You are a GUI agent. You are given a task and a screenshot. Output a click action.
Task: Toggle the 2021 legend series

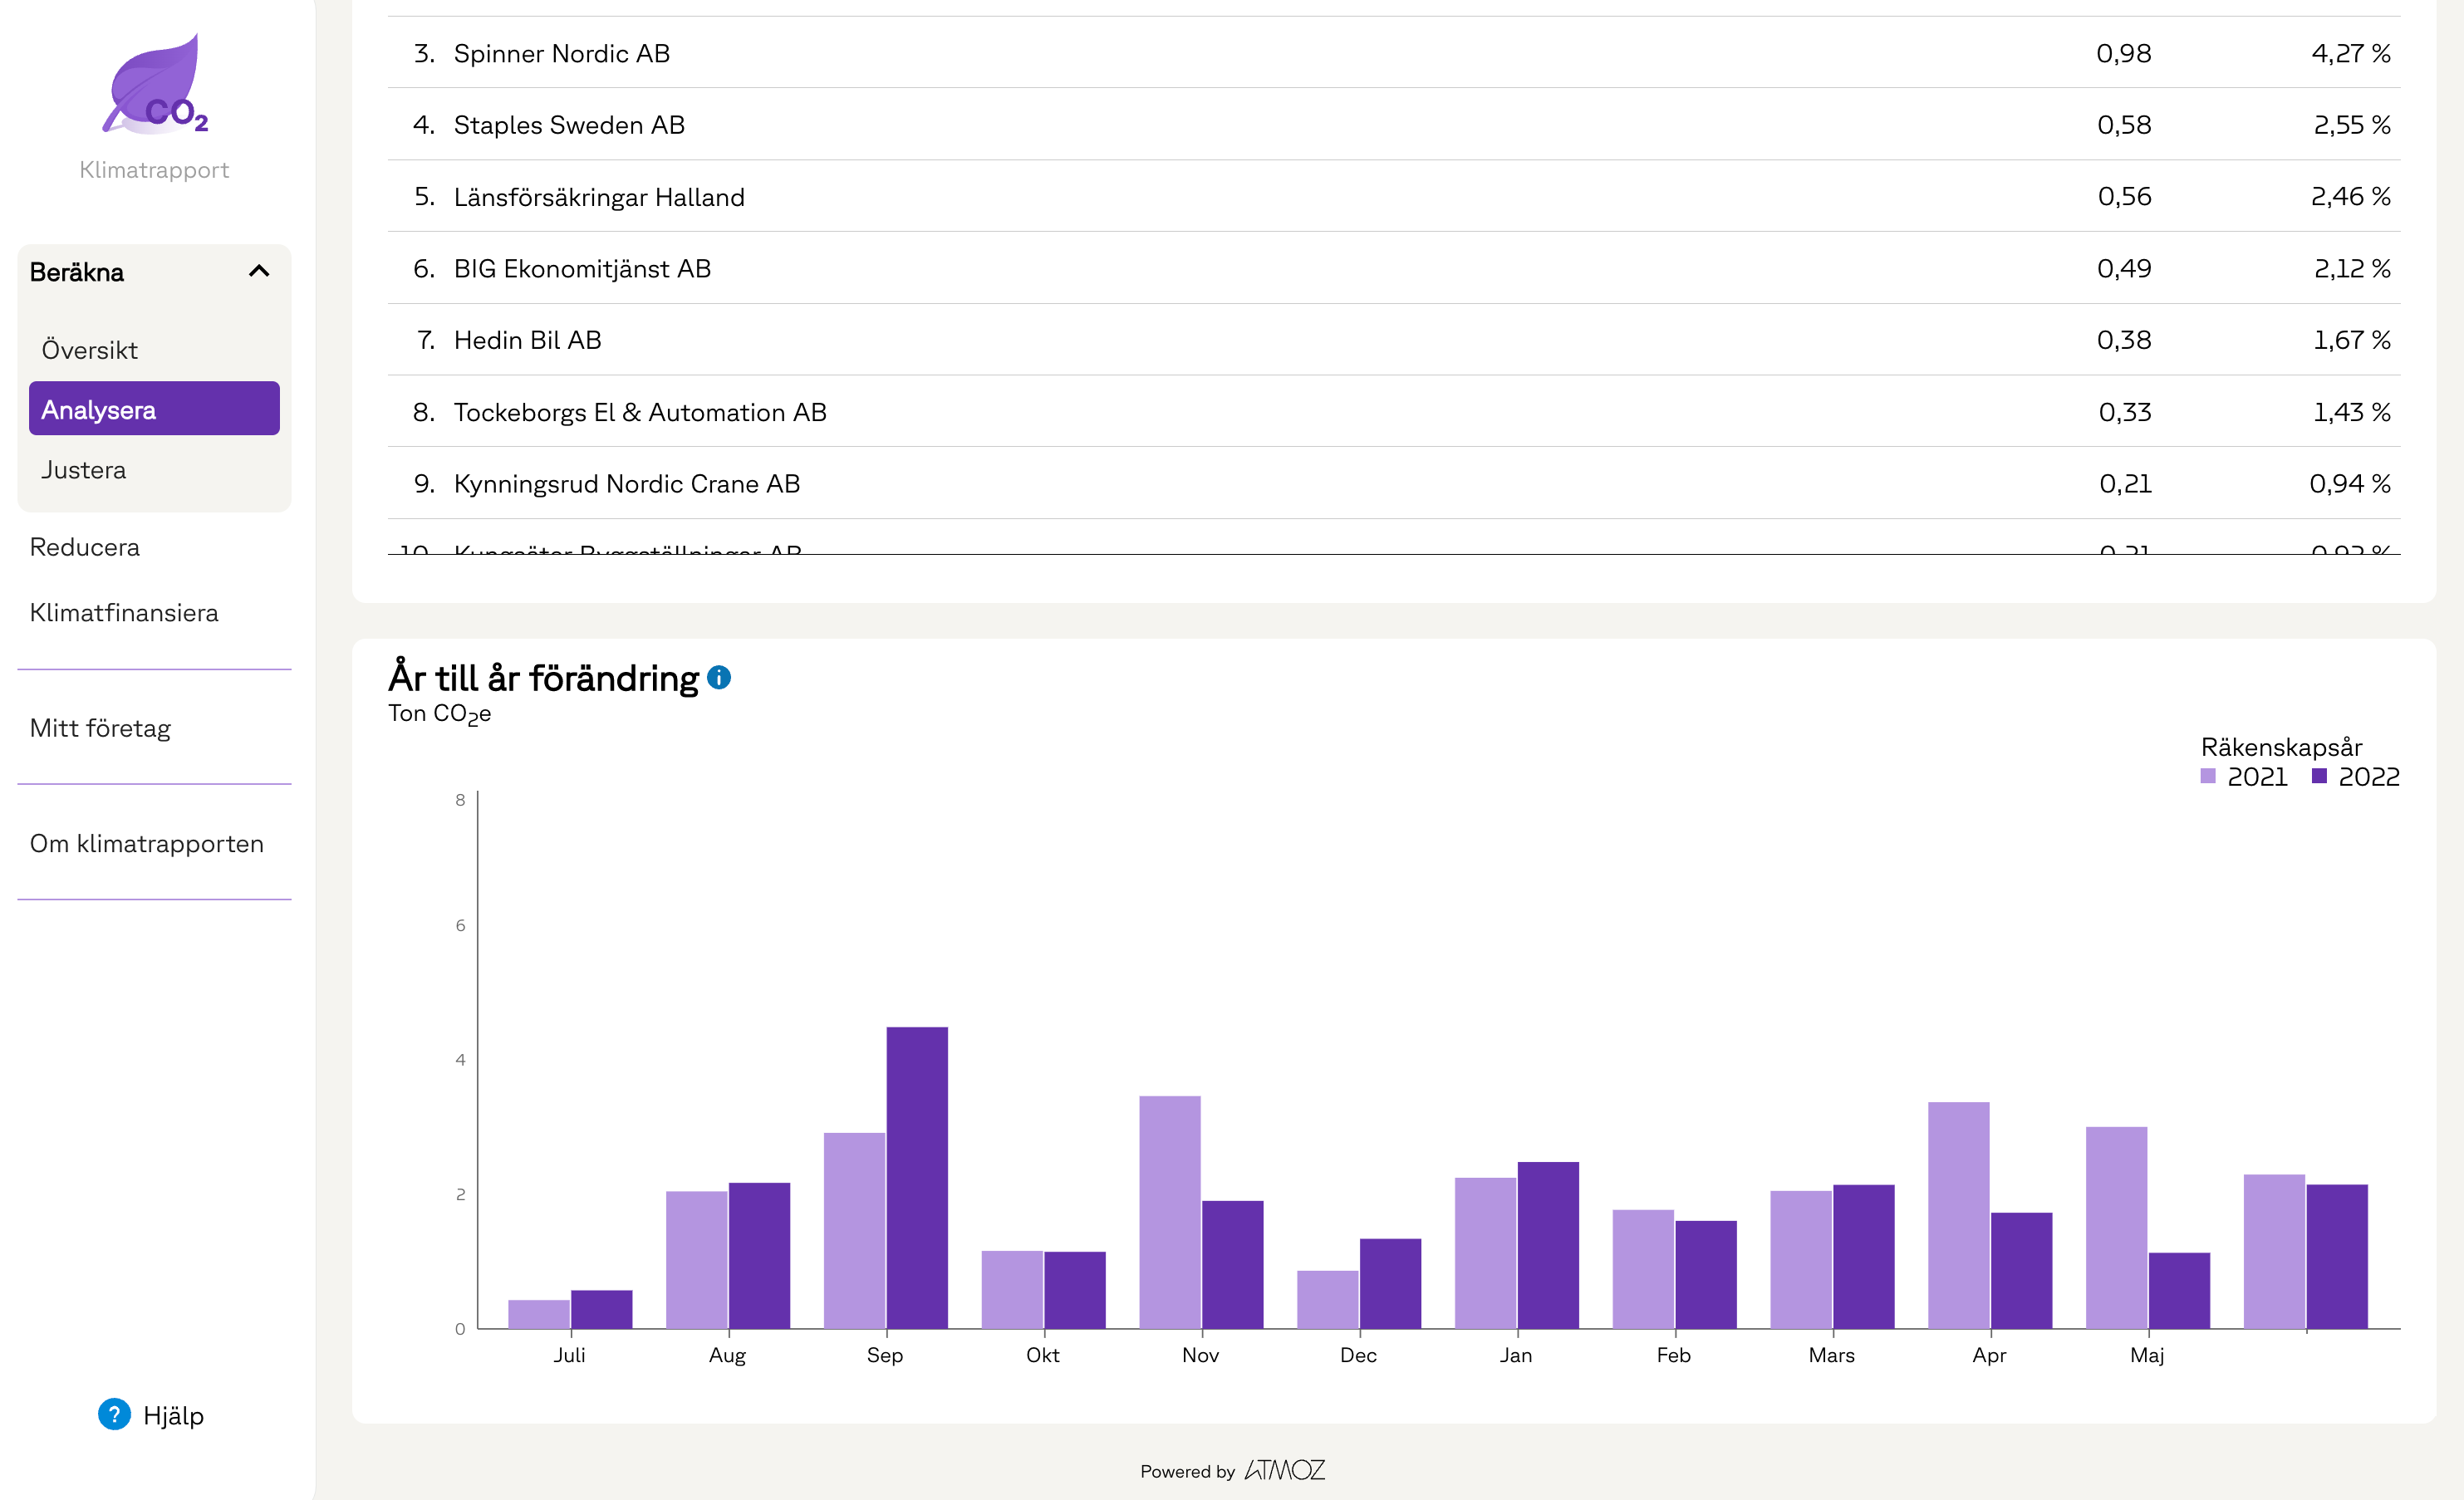pos(2256,777)
